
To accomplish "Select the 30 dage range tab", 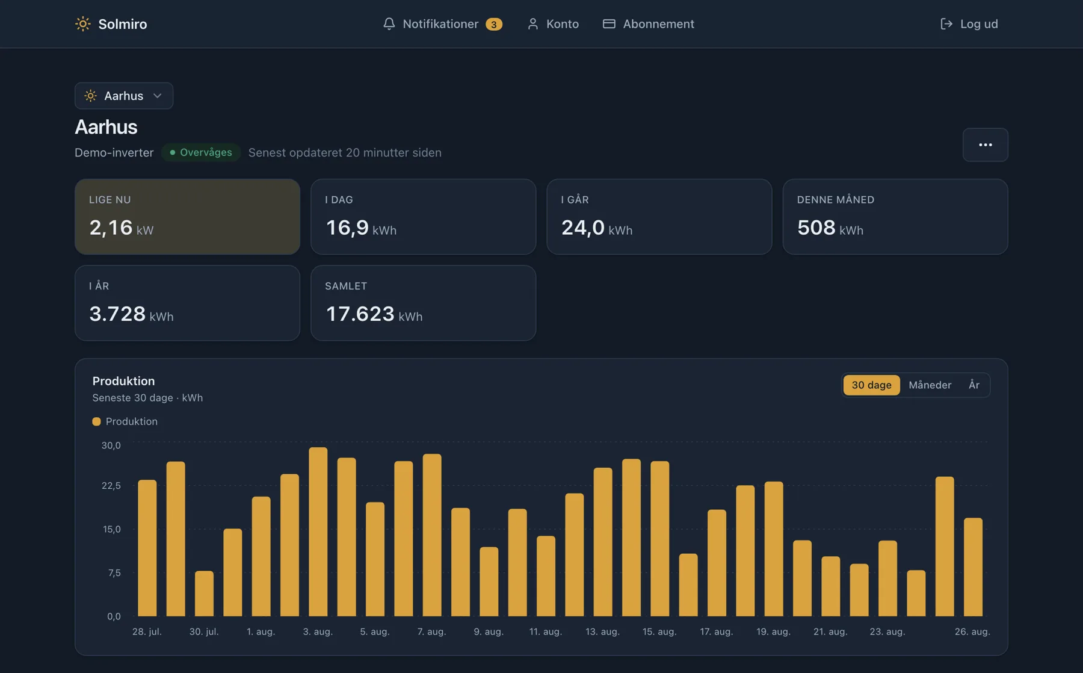I will point(871,385).
